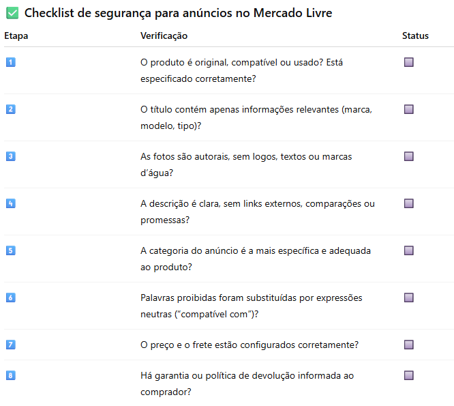Tick status box for price and shipping
The image size is (454, 406).
tap(409, 345)
